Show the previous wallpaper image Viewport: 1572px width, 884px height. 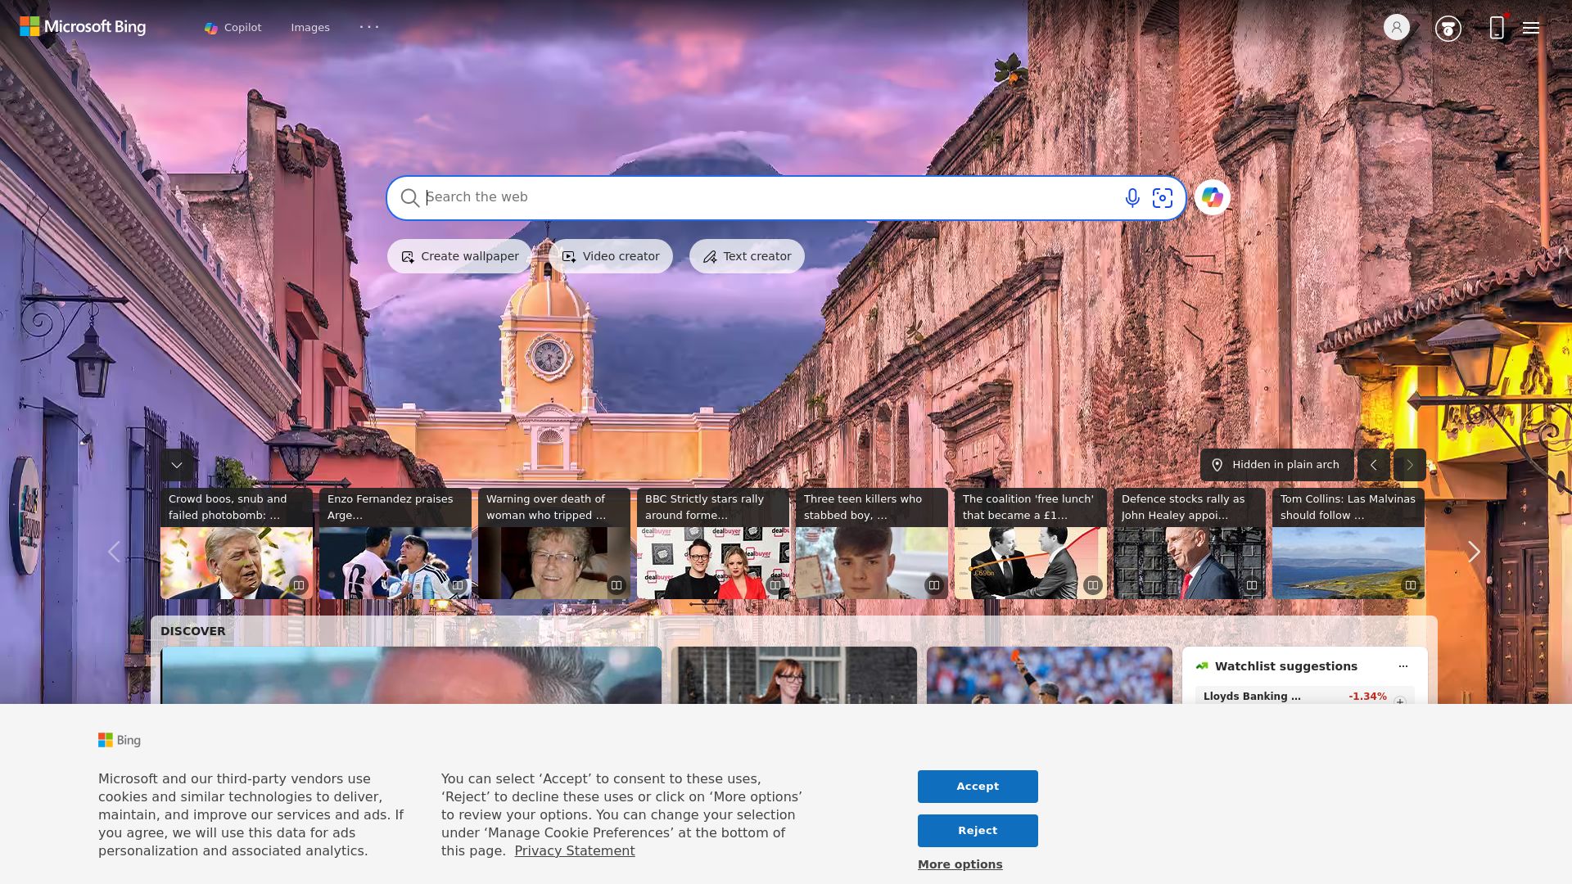coord(1374,465)
